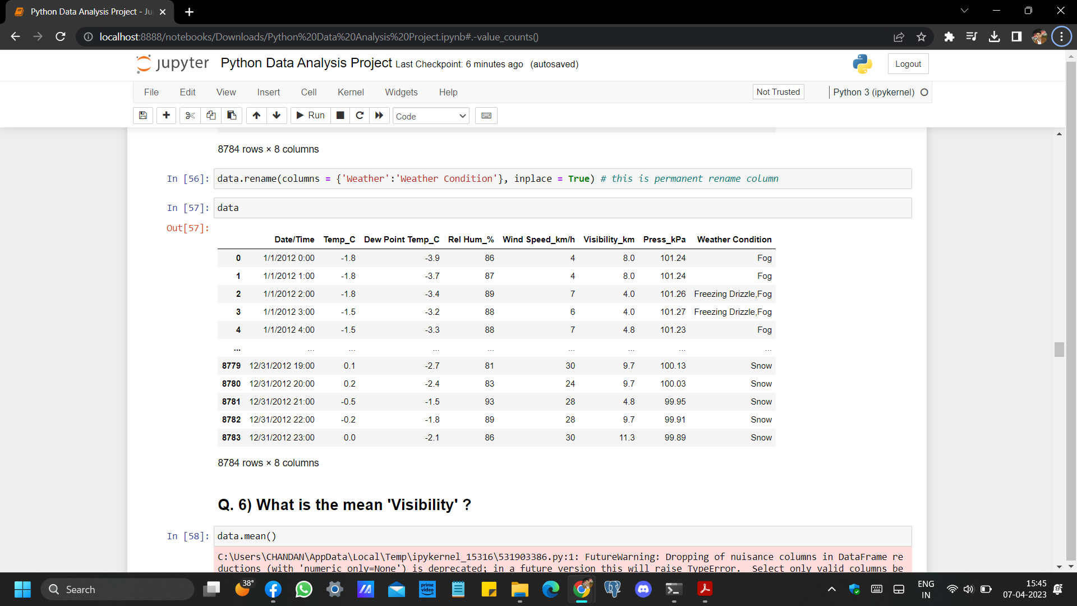Copy selected cells icon
Viewport: 1077px width, 606px height.
(x=211, y=116)
